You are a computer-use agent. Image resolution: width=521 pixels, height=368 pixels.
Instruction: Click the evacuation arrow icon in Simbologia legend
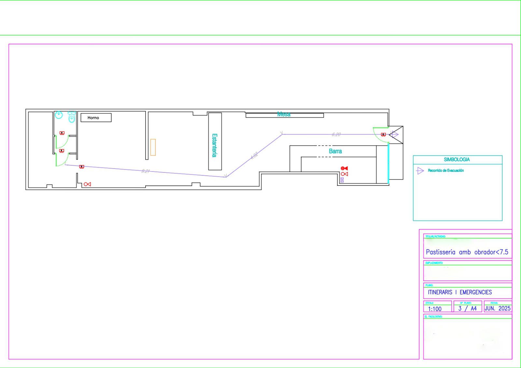420,170
